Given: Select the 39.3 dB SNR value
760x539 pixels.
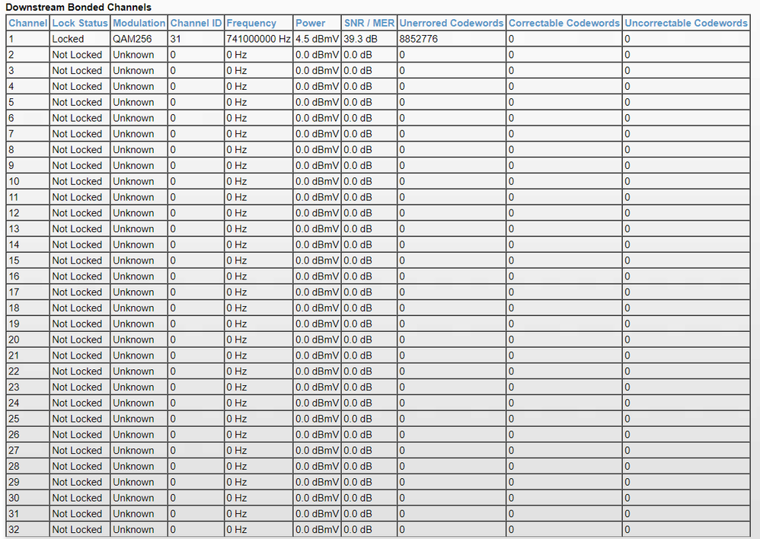Looking at the screenshot, I should (358, 39).
